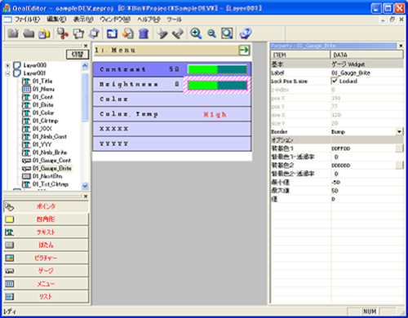Collapse the Layer001 tree node

click(x=7, y=73)
